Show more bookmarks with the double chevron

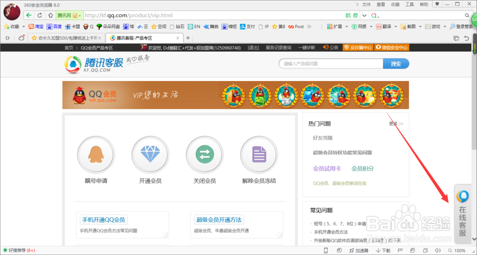point(309,27)
